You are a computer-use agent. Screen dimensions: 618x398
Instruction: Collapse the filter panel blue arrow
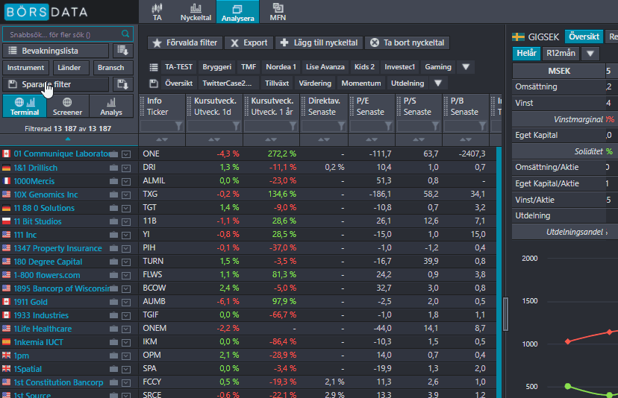pos(68,139)
